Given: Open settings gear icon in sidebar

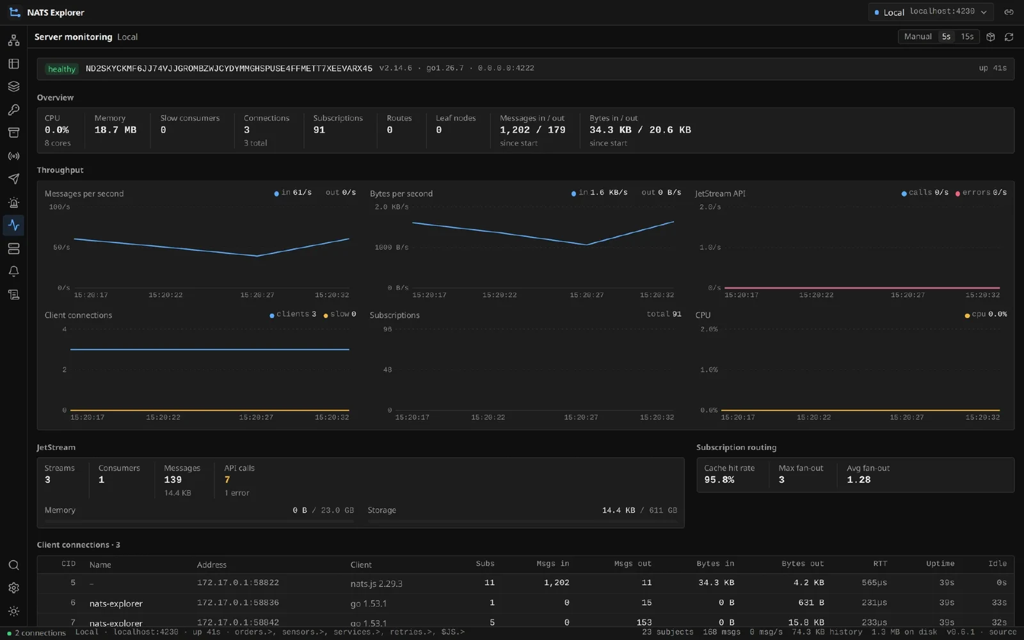Looking at the screenshot, I should click(x=13, y=588).
